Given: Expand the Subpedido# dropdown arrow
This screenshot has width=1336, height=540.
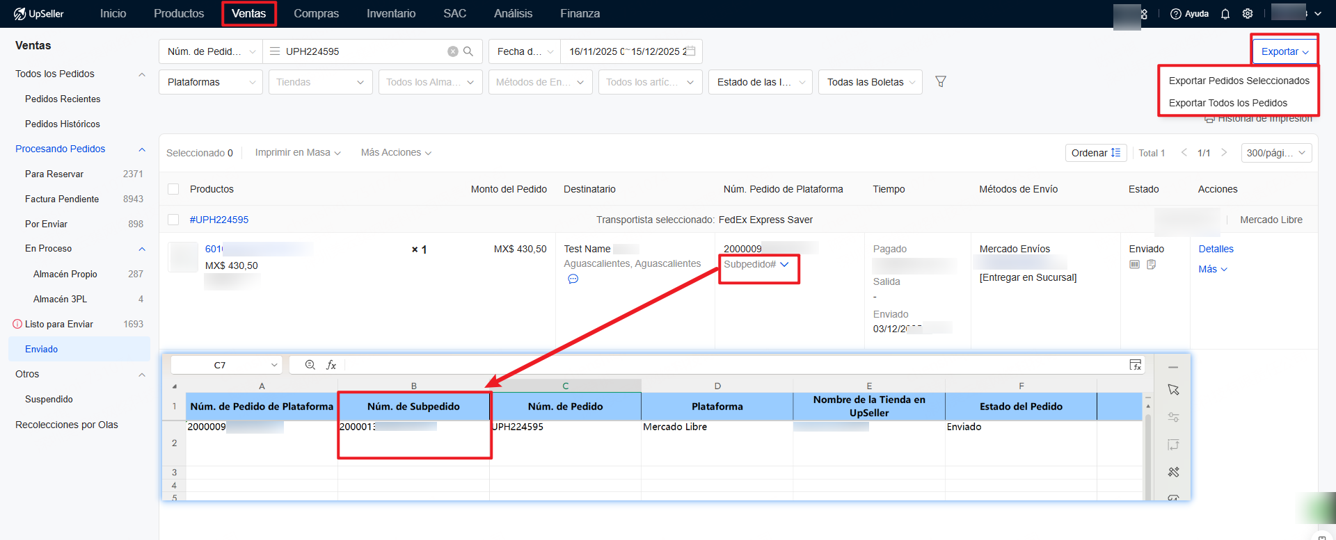Looking at the screenshot, I should (x=785, y=265).
